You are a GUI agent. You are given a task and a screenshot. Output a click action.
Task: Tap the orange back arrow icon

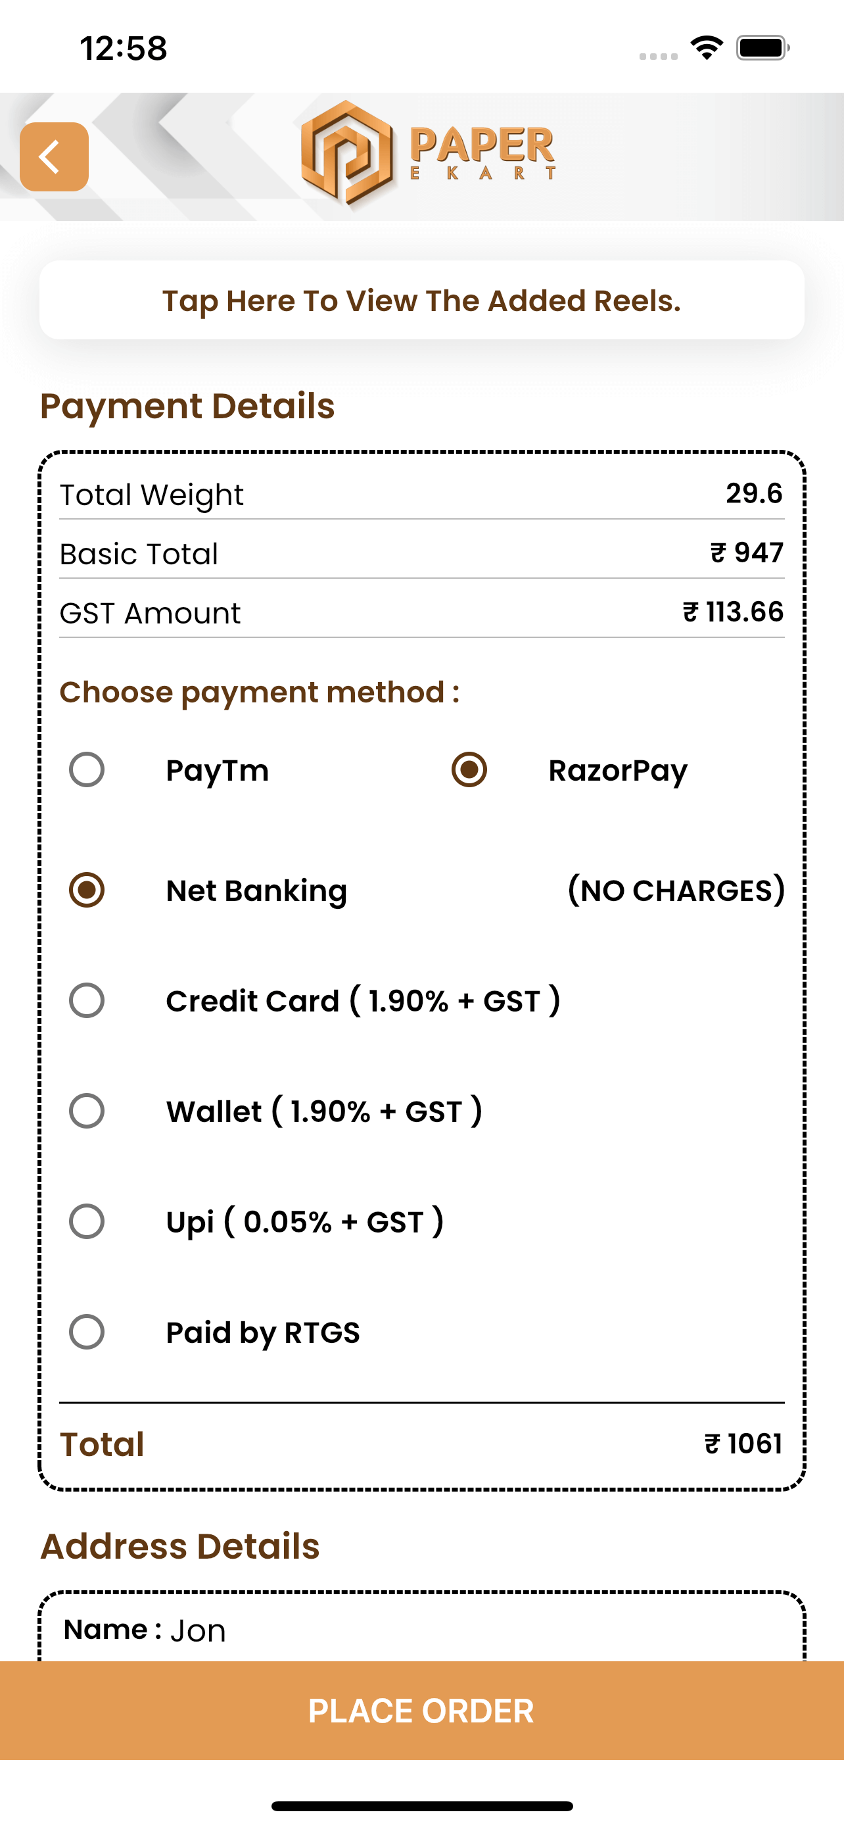pos(54,157)
